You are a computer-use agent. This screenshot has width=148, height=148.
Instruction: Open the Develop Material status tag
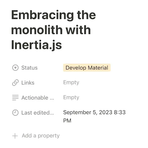click(87, 68)
